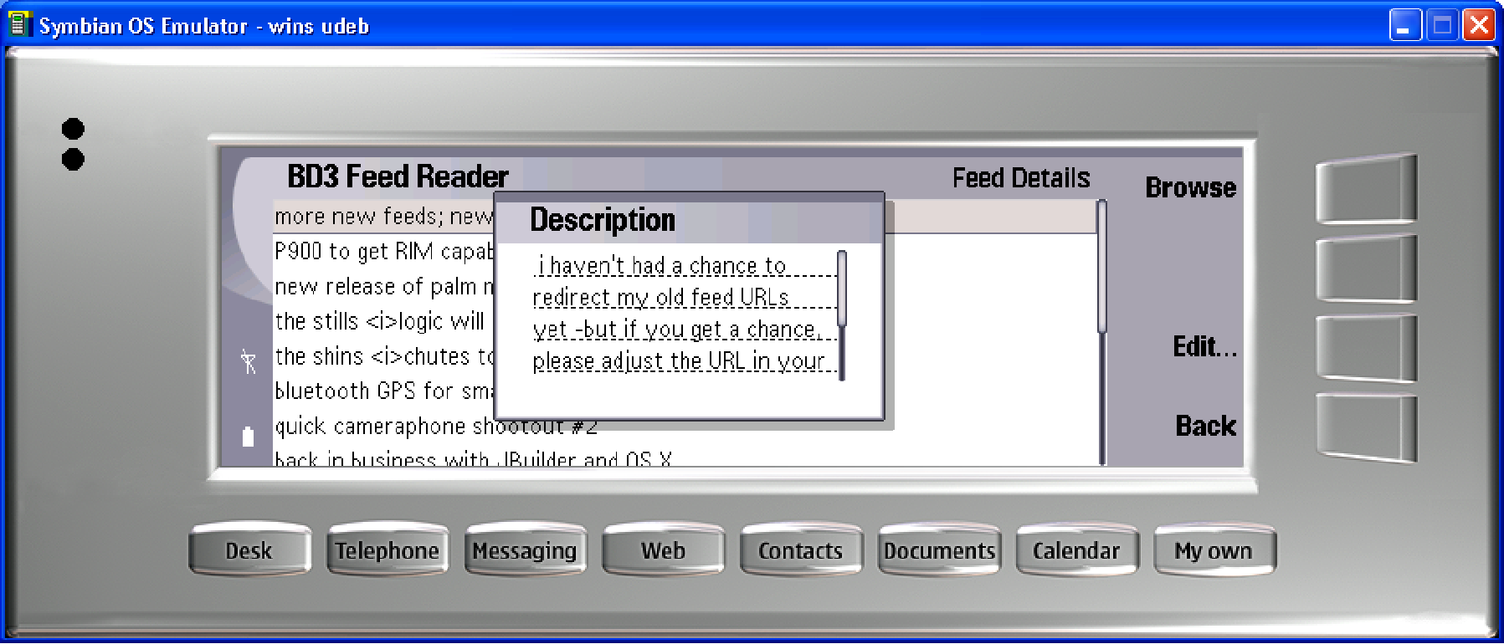The image size is (1504, 644).
Task: Click the Description popup scrollbar
Action: [x=842, y=315]
